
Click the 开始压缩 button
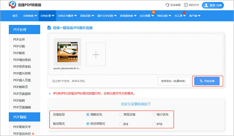pyautogui.click(x=207, y=81)
